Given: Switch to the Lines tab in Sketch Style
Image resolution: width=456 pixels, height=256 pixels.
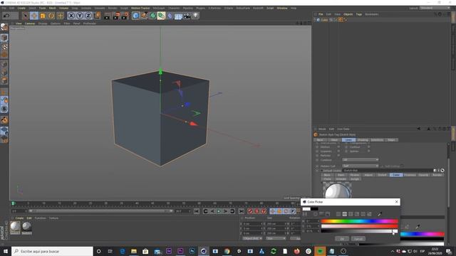Looking at the screenshot, I should 348,140.
